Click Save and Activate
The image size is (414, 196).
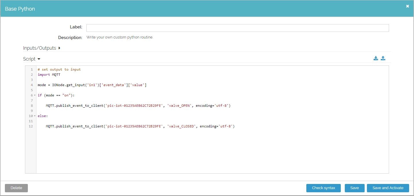(x=388, y=188)
